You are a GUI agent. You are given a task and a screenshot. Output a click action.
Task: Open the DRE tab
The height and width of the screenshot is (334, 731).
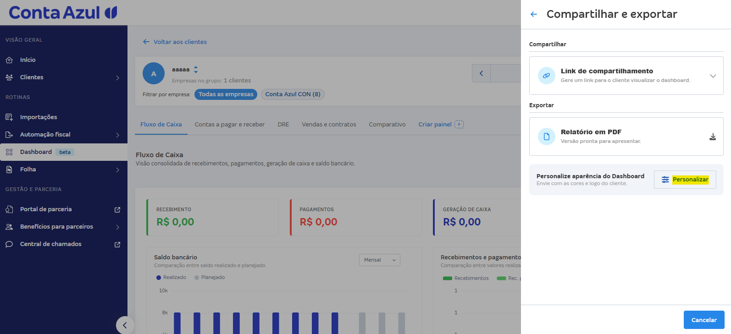283,125
